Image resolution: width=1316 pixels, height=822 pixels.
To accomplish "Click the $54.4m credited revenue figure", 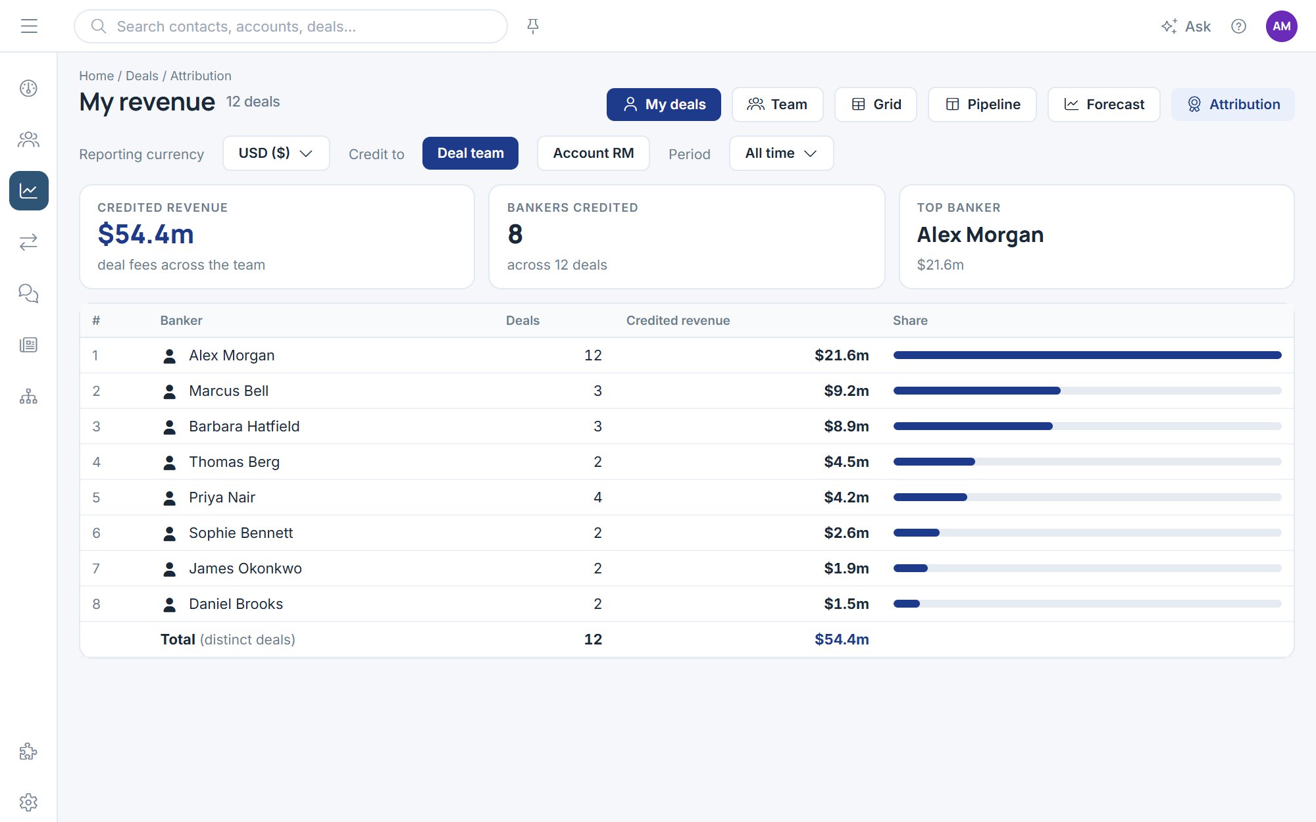I will click(145, 235).
